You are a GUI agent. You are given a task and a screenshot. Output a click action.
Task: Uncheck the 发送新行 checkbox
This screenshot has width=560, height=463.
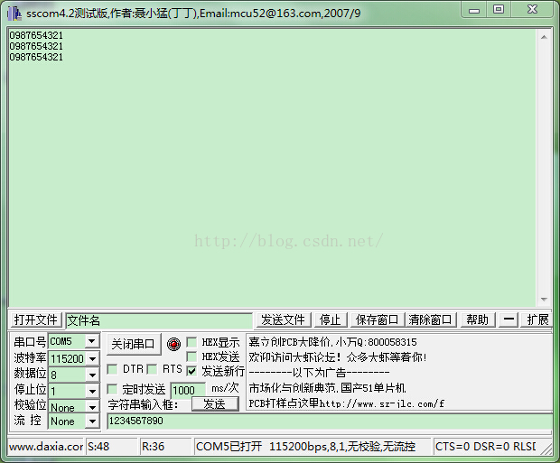click(191, 371)
